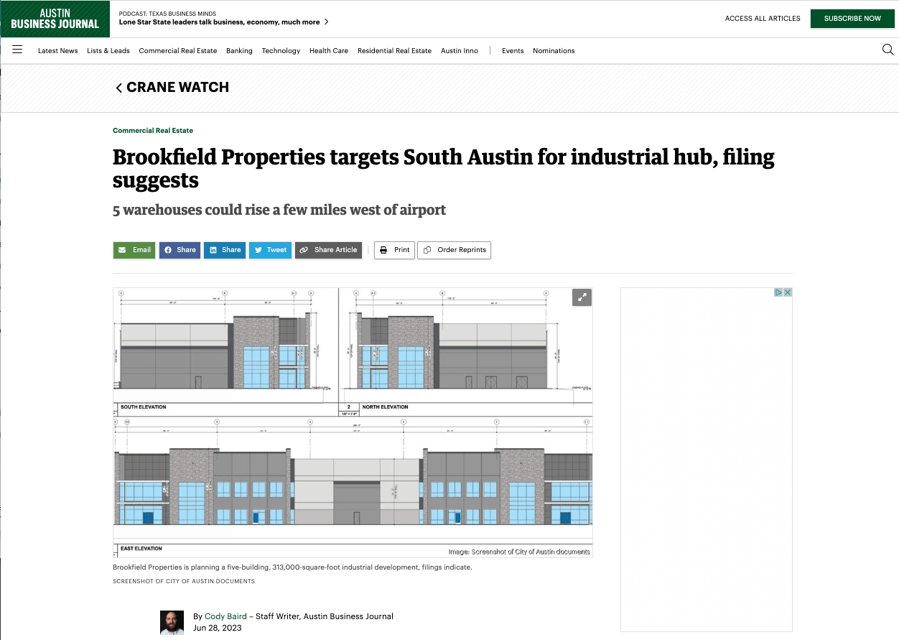
Task: Expand the article image to fullscreen
Action: [x=582, y=297]
